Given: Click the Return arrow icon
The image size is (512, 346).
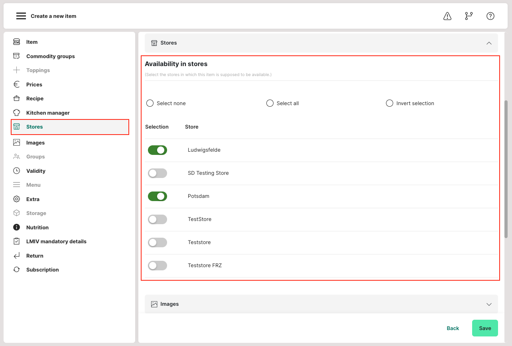Looking at the screenshot, I should coord(16,256).
